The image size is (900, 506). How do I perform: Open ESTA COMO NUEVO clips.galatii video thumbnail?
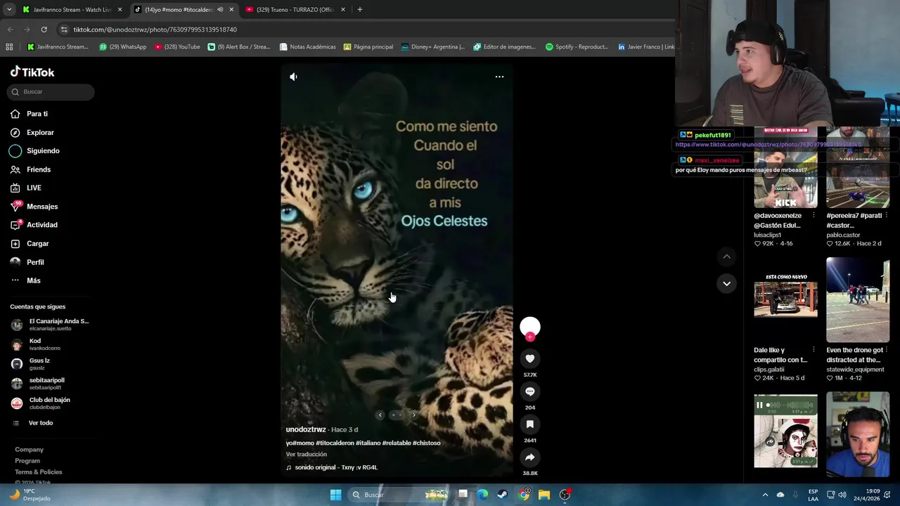tap(785, 300)
